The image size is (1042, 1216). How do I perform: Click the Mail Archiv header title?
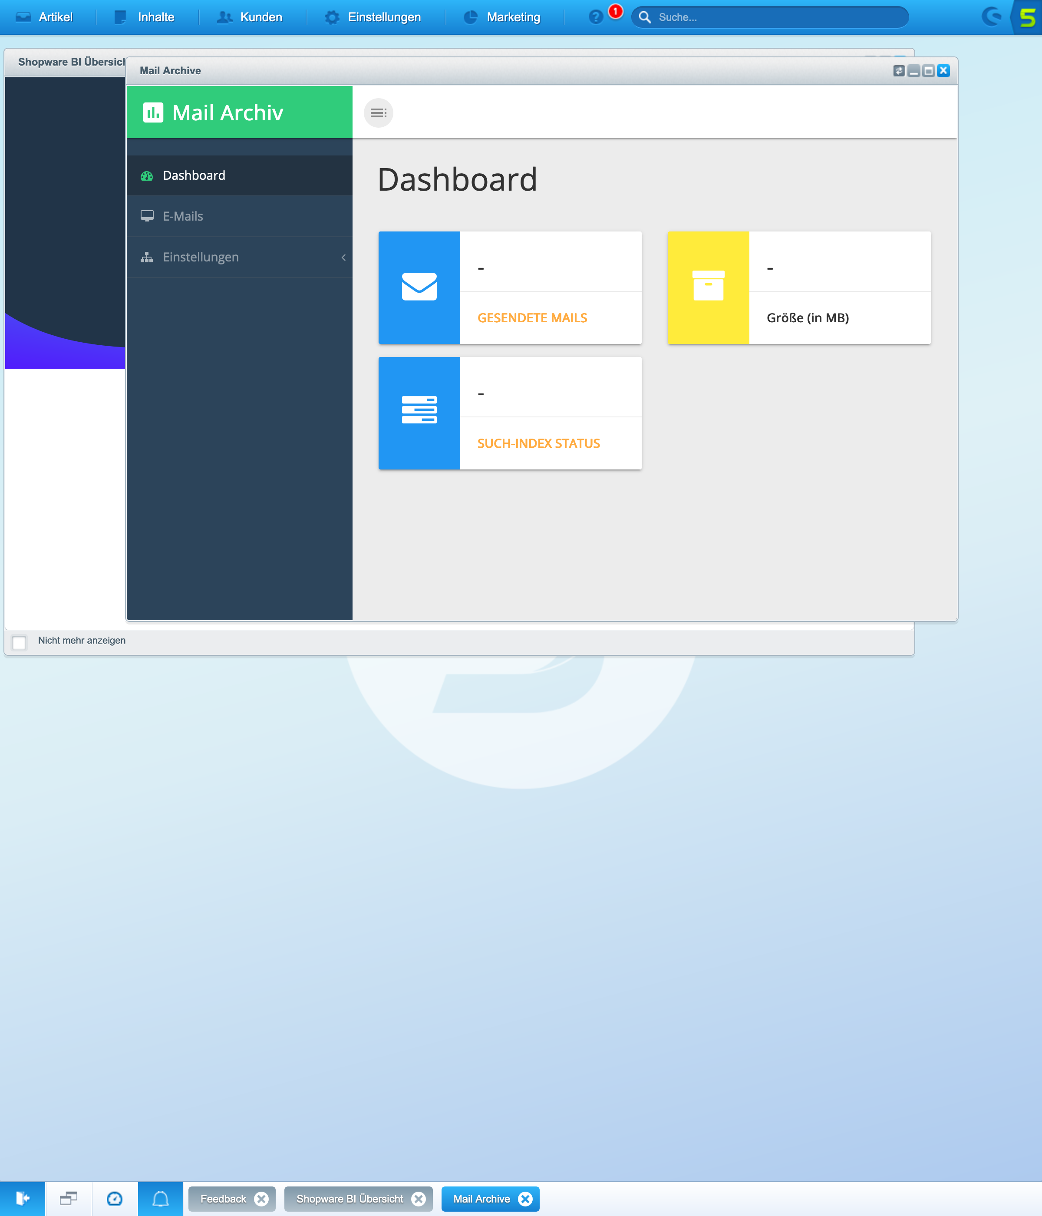[228, 112]
